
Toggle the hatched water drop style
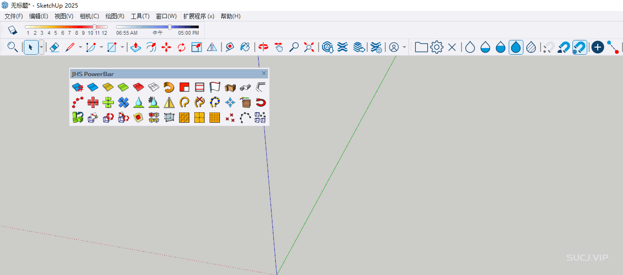[x=531, y=47]
